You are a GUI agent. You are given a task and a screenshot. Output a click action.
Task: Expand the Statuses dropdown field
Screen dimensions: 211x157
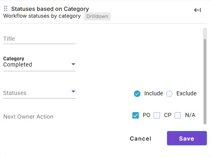click(x=39, y=93)
